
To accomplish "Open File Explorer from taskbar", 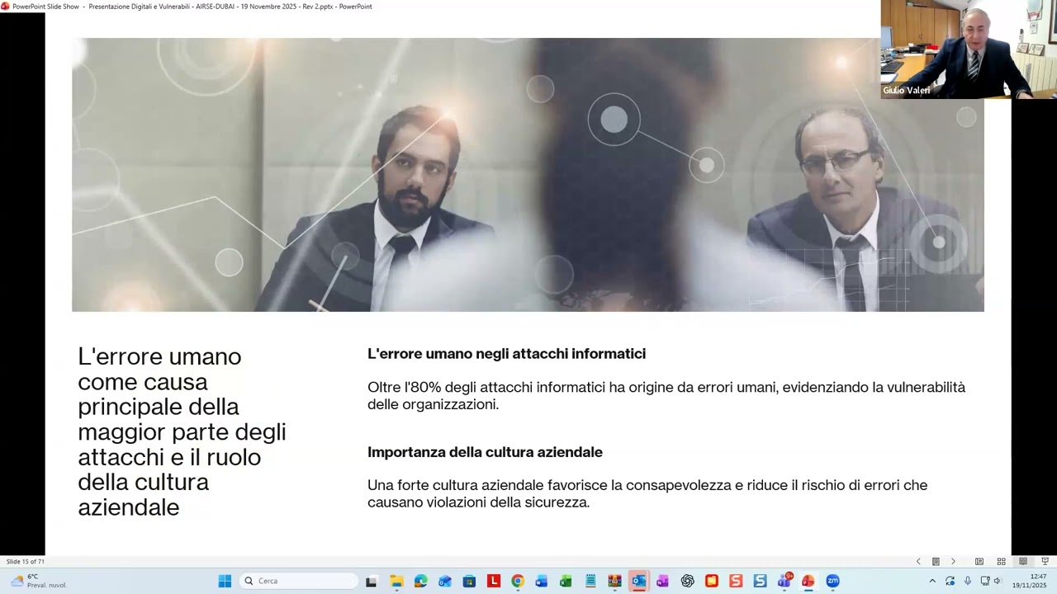I will tap(396, 581).
